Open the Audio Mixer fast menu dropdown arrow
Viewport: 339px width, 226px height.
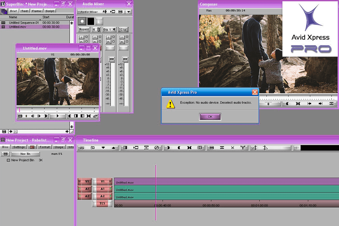[x=129, y=12]
